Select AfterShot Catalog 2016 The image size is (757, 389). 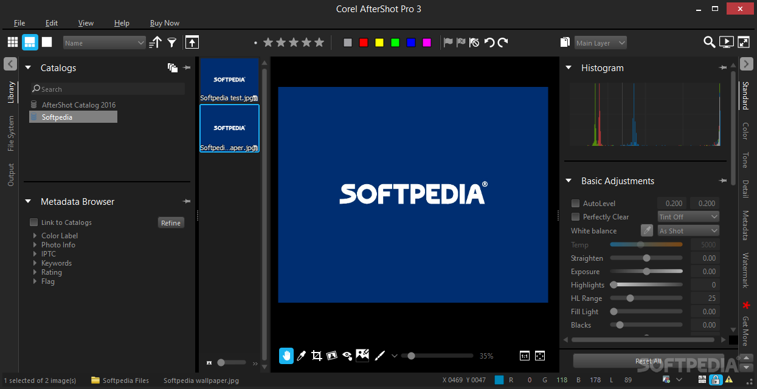tap(78, 105)
